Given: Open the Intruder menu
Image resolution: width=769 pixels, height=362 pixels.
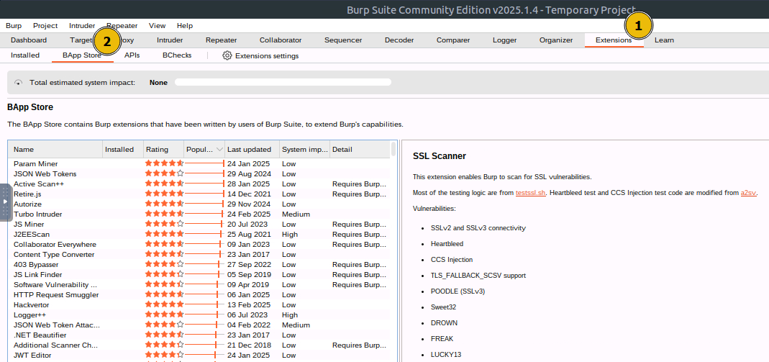Looking at the screenshot, I should tap(82, 25).
